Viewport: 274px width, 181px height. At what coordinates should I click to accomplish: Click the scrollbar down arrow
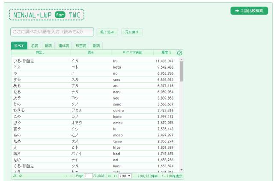click(x=182, y=170)
